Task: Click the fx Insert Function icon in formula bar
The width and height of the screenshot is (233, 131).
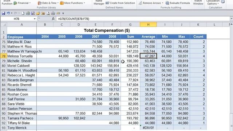Action: (x=53, y=19)
